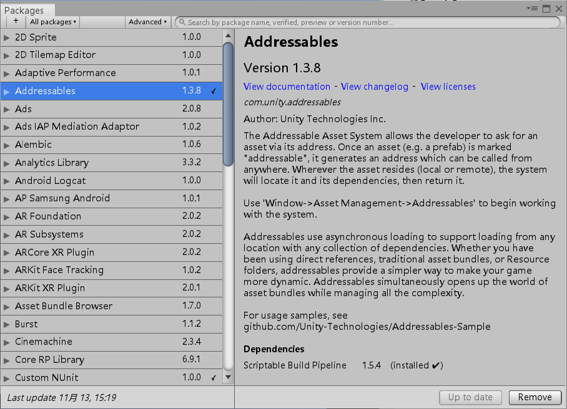Click the Last update status text
Screen dimensions: 567x409
pyautogui.click(x=61, y=398)
